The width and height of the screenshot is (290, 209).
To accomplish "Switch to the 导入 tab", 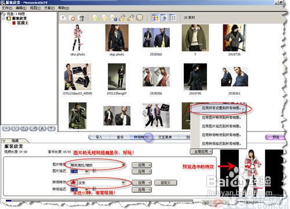I will click(x=99, y=137).
